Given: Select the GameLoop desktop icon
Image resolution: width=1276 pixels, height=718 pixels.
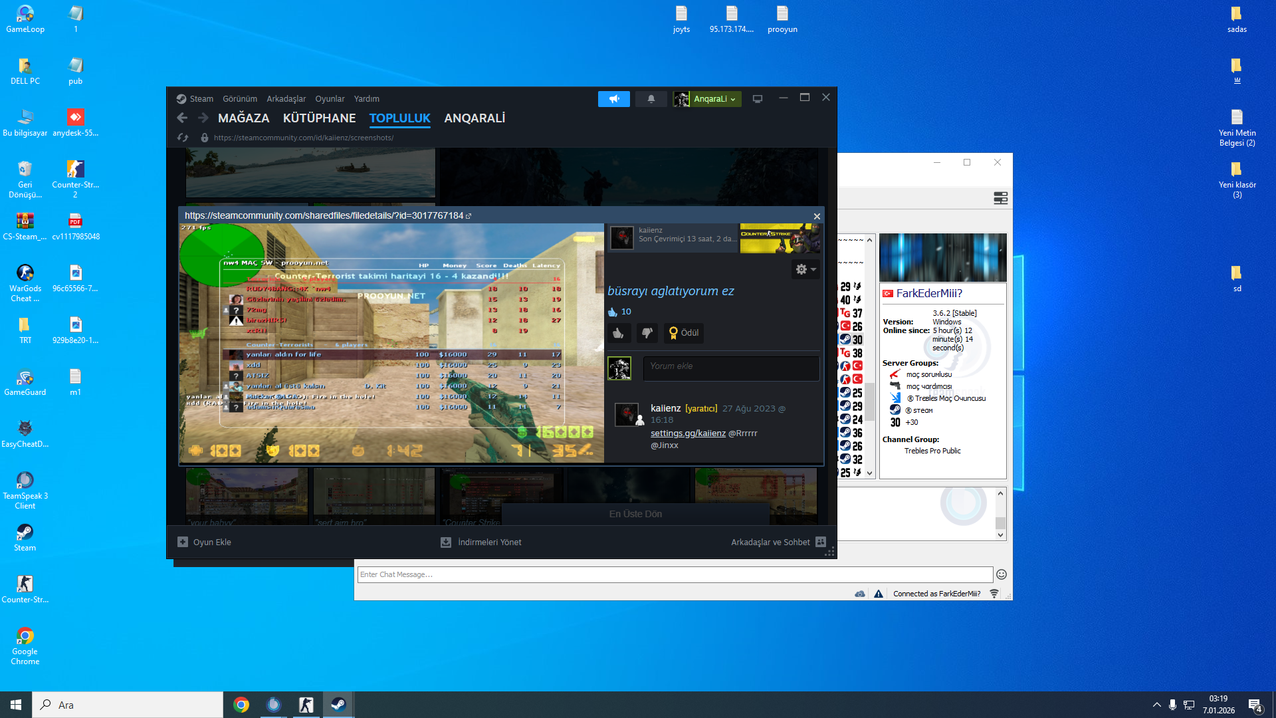Looking at the screenshot, I should tap(25, 19).
